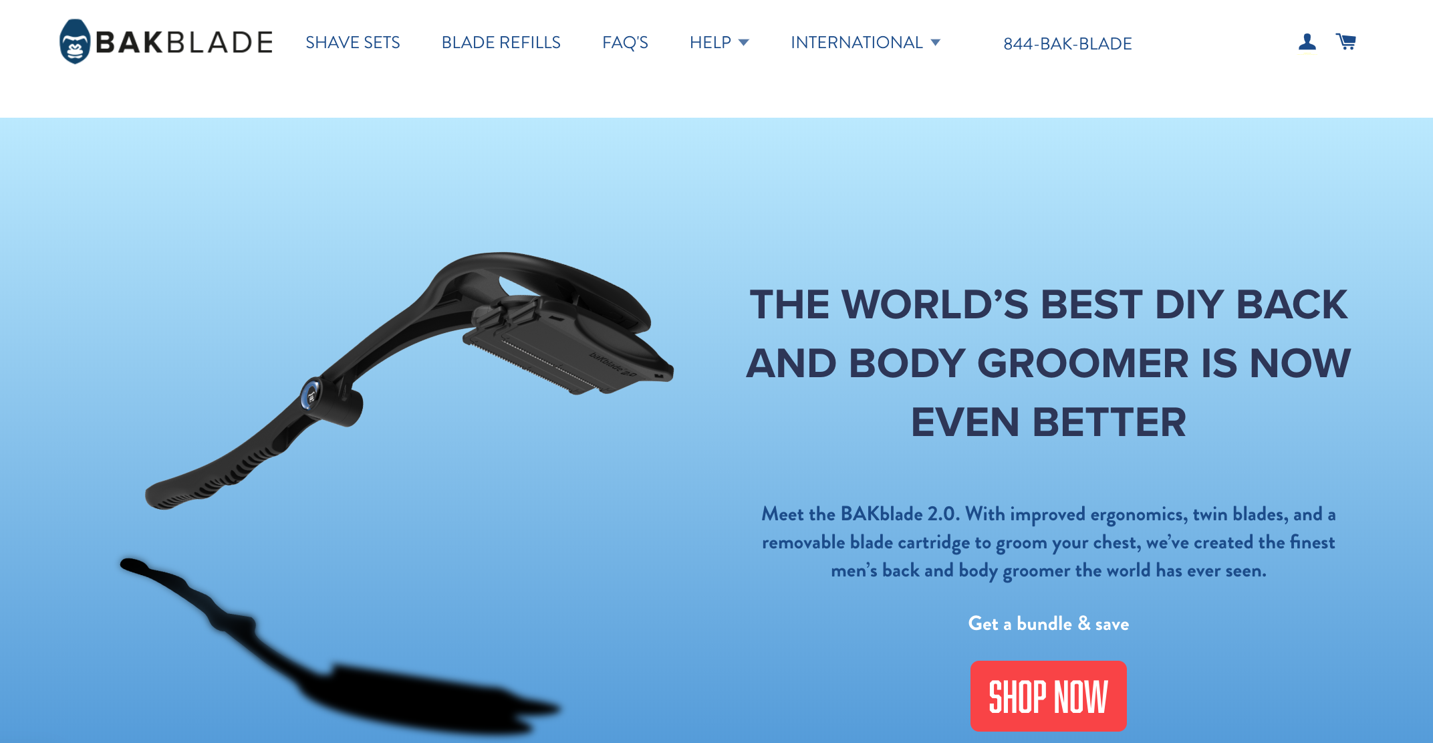
Task: Click the hero headline about DIY back groomer
Action: click(1048, 363)
